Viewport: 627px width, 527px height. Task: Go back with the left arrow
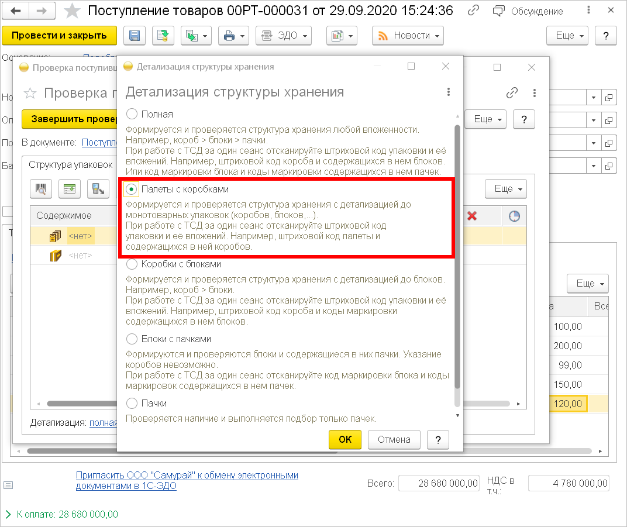(16, 11)
